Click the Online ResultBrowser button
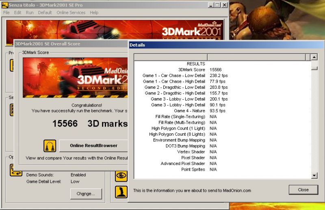The image size is (325, 210). point(93,146)
